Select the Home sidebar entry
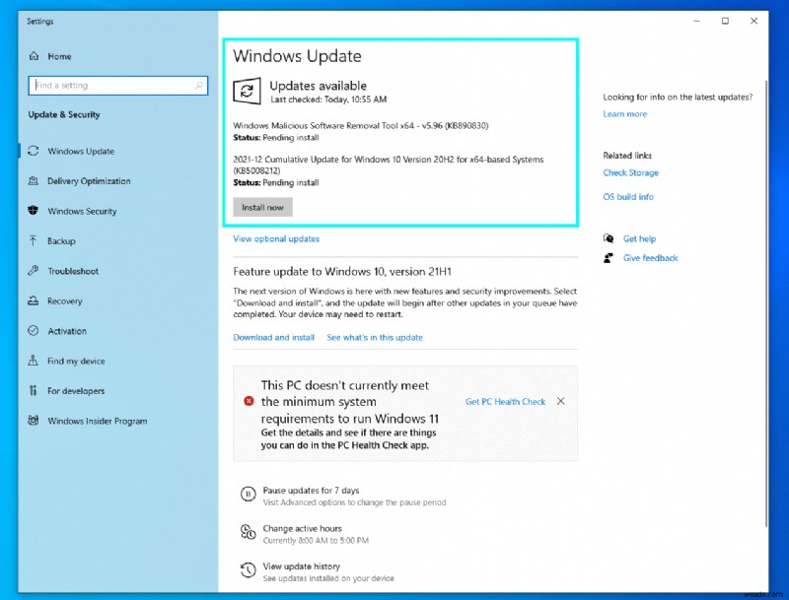 click(x=59, y=56)
